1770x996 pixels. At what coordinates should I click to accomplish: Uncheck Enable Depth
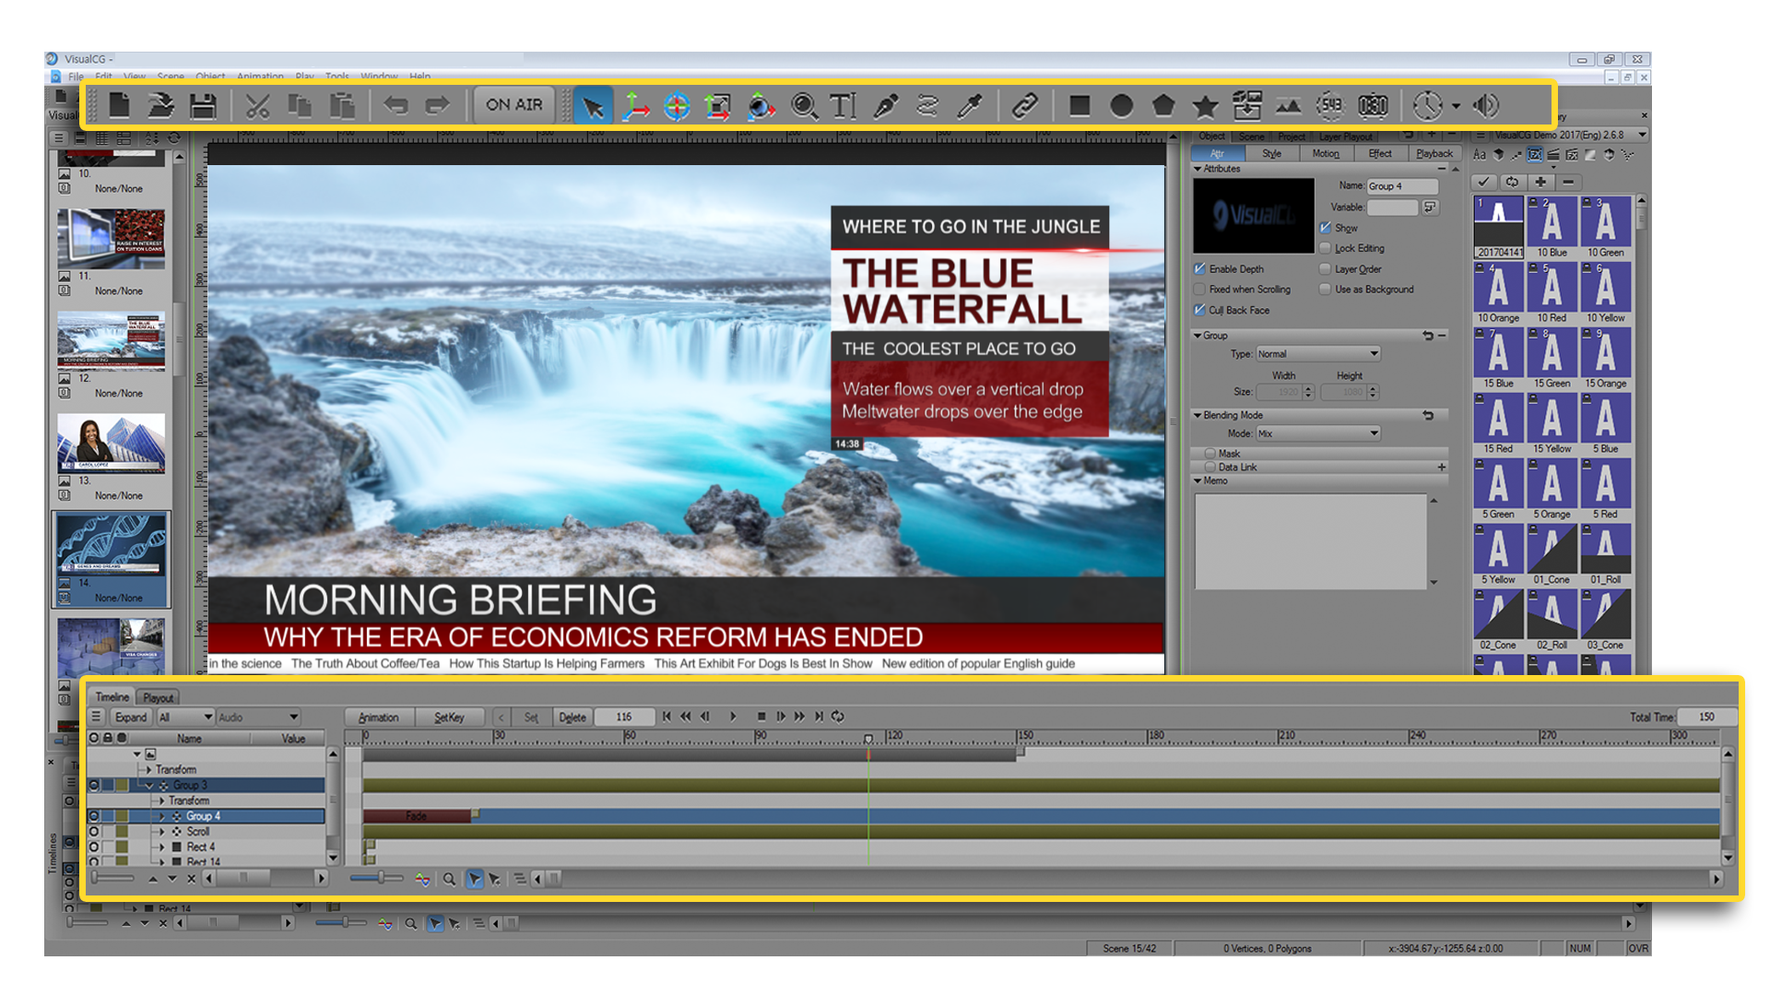coord(1199,269)
